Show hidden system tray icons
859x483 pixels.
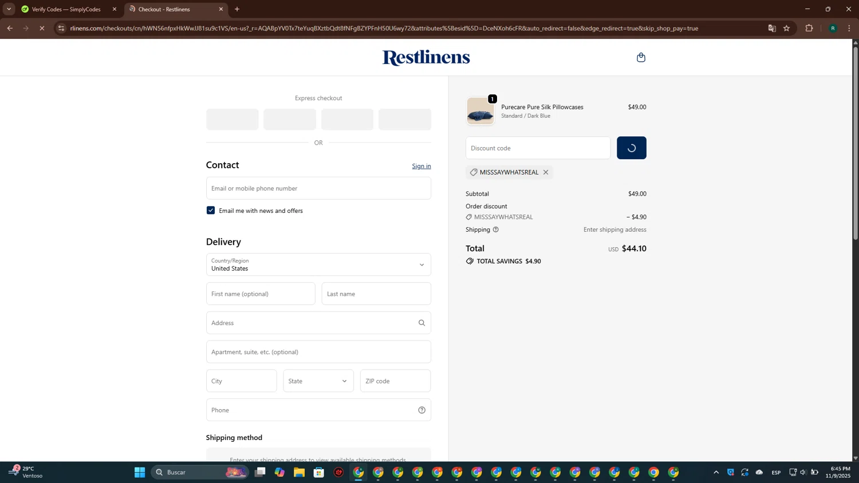click(716, 472)
